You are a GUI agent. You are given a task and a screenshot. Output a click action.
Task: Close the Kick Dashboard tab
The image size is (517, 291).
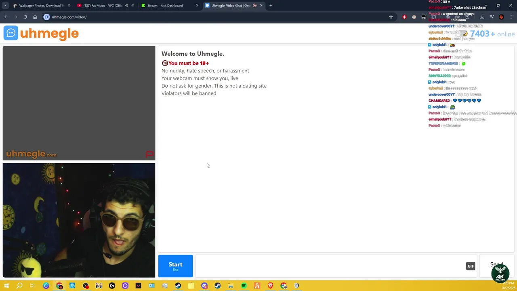tap(197, 6)
